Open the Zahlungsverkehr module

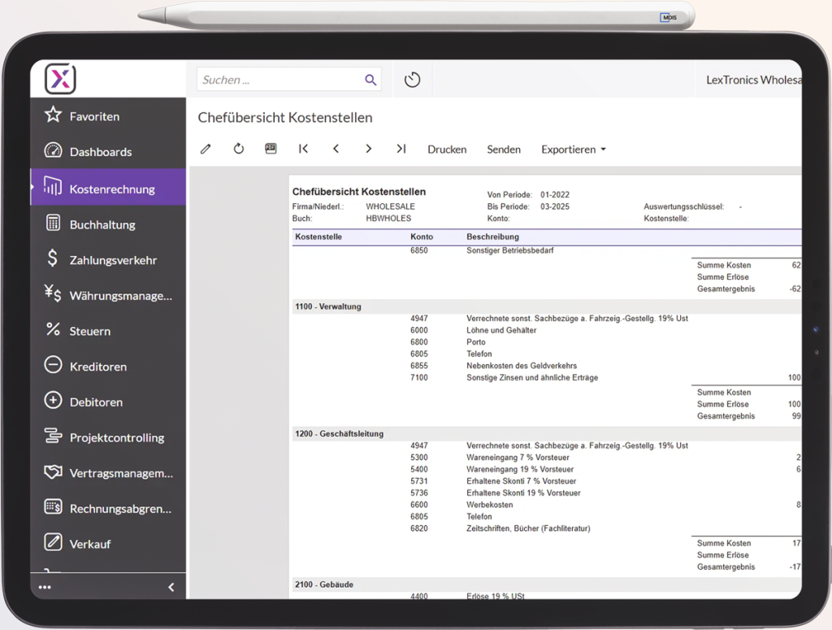[x=113, y=260]
